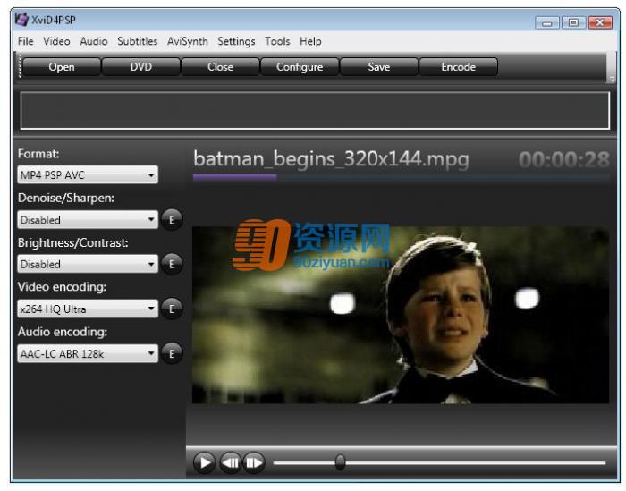Step forward one frame
Viewport: 626px width, 491px height.
(x=254, y=462)
